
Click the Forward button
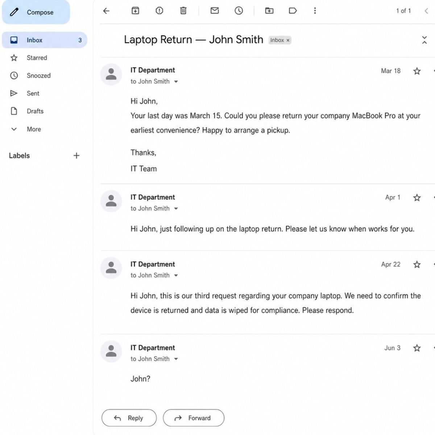pyautogui.click(x=194, y=418)
